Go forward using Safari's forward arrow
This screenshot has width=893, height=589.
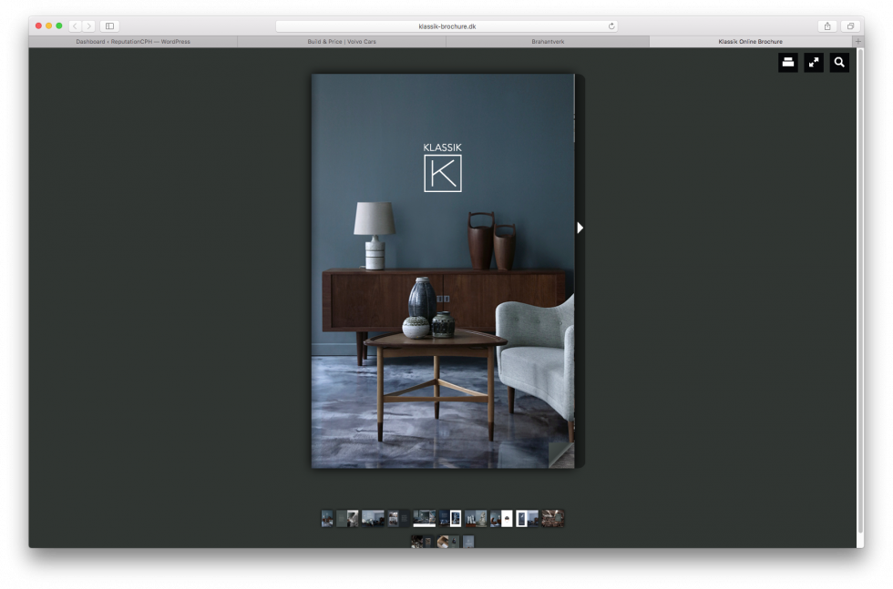89,26
